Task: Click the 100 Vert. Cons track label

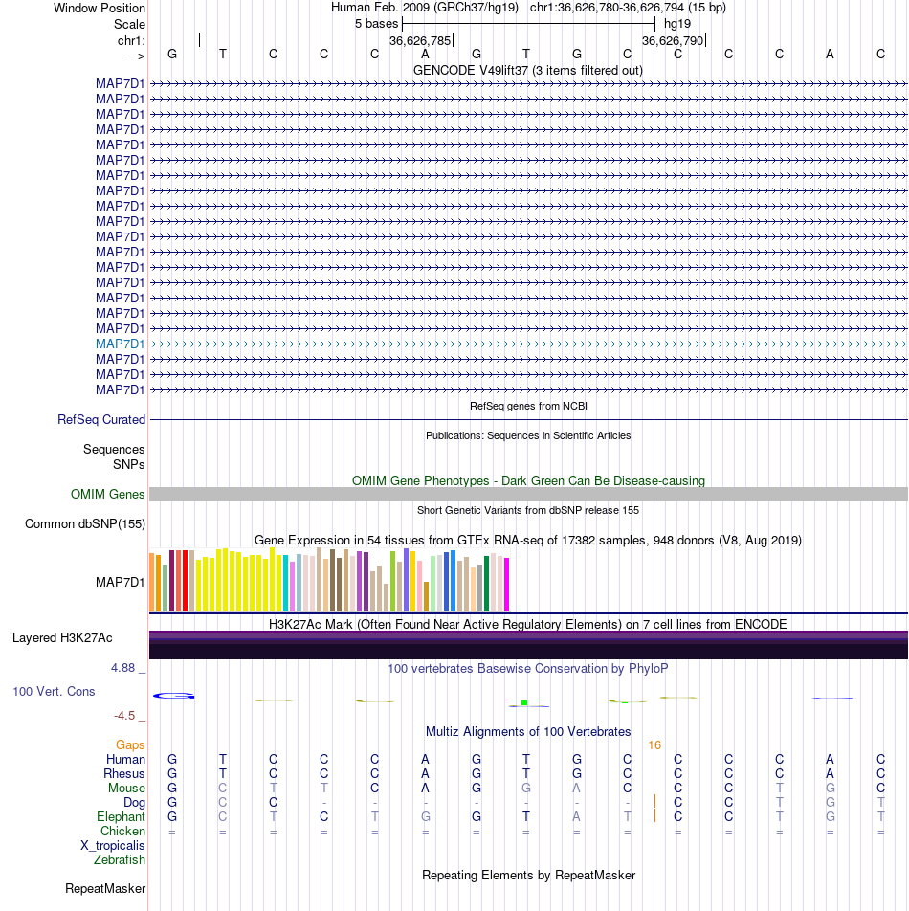Action: click(x=54, y=691)
